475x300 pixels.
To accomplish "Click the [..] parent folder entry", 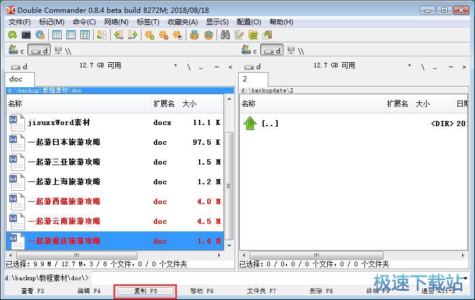I will pos(353,123).
